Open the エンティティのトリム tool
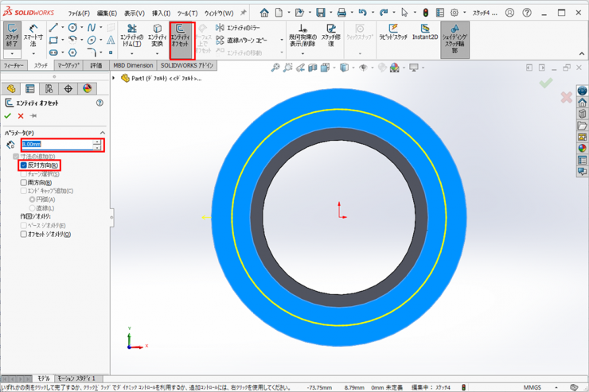The image size is (589, 392). (132, 36)
